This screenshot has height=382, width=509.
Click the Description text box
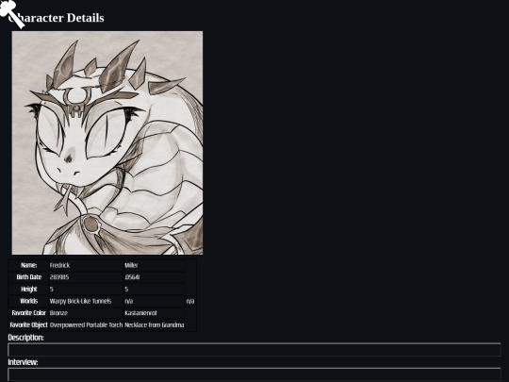coord(254,350)
